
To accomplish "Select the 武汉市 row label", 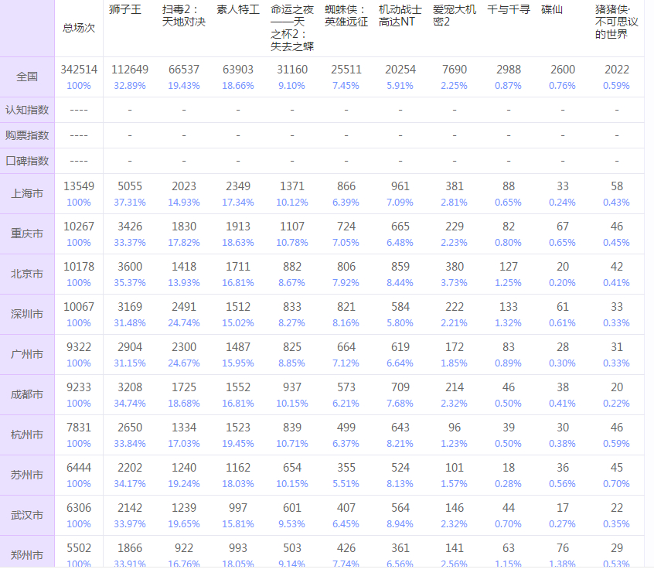I will 27,516.
